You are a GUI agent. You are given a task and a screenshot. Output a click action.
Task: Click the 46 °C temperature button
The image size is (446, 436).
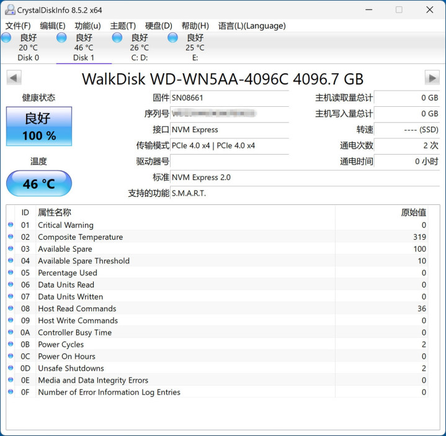[x=39, y=184]
